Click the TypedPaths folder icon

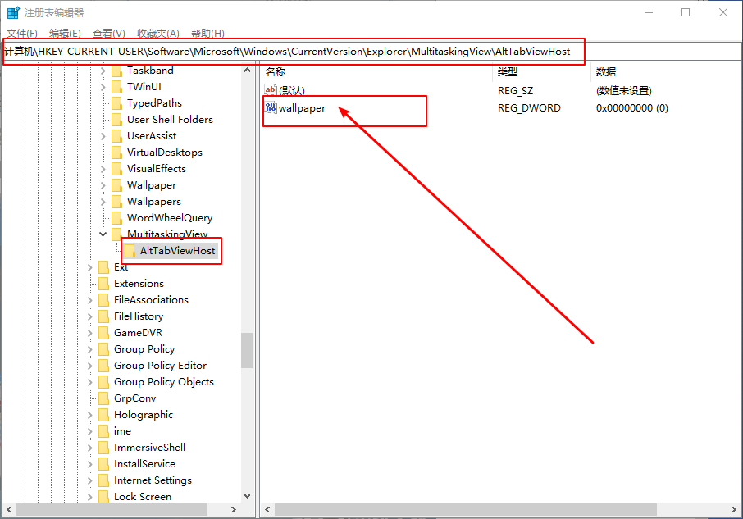(x=116, y=102)
